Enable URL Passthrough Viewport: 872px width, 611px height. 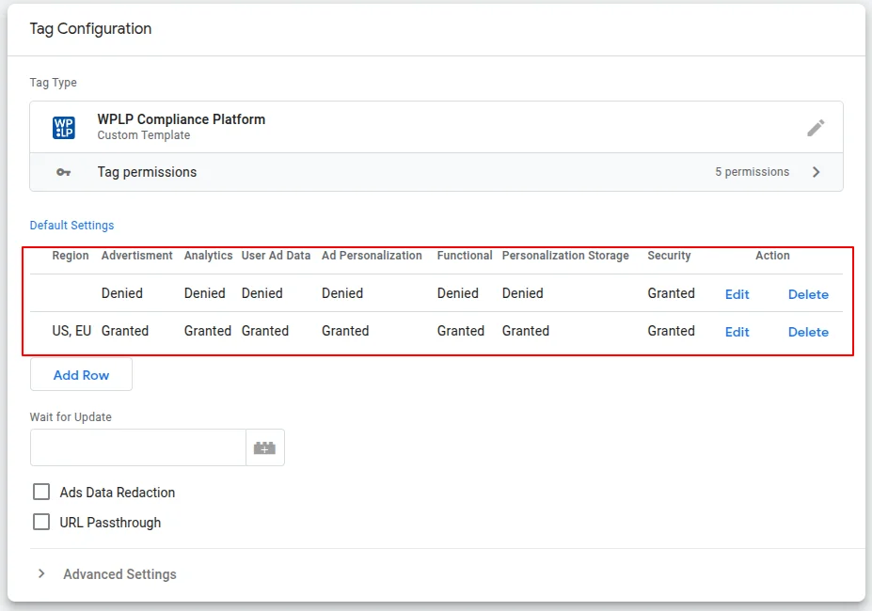pyautogui.click(x=40, y=524)
